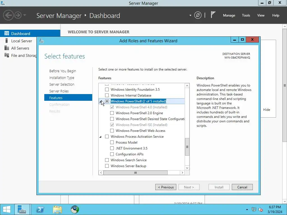Check Configuration APIs
Image resolution: width=287 pixels, height=215 pixels.
[112, 154]
